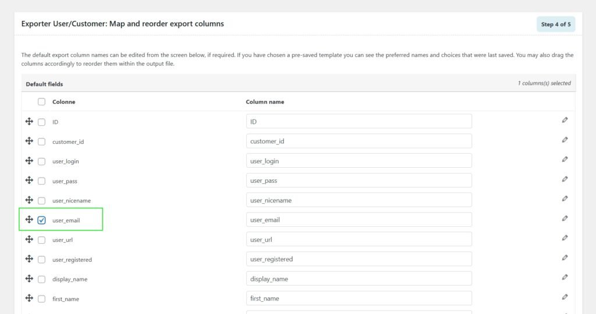596x314 pixels.
Task: Click the ID column name input field
Action: 359,121
